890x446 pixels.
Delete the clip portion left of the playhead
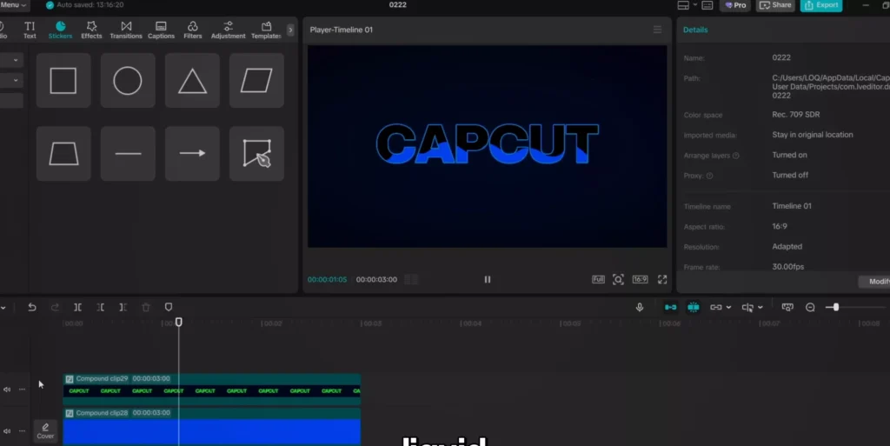click(x=101, y=307)
